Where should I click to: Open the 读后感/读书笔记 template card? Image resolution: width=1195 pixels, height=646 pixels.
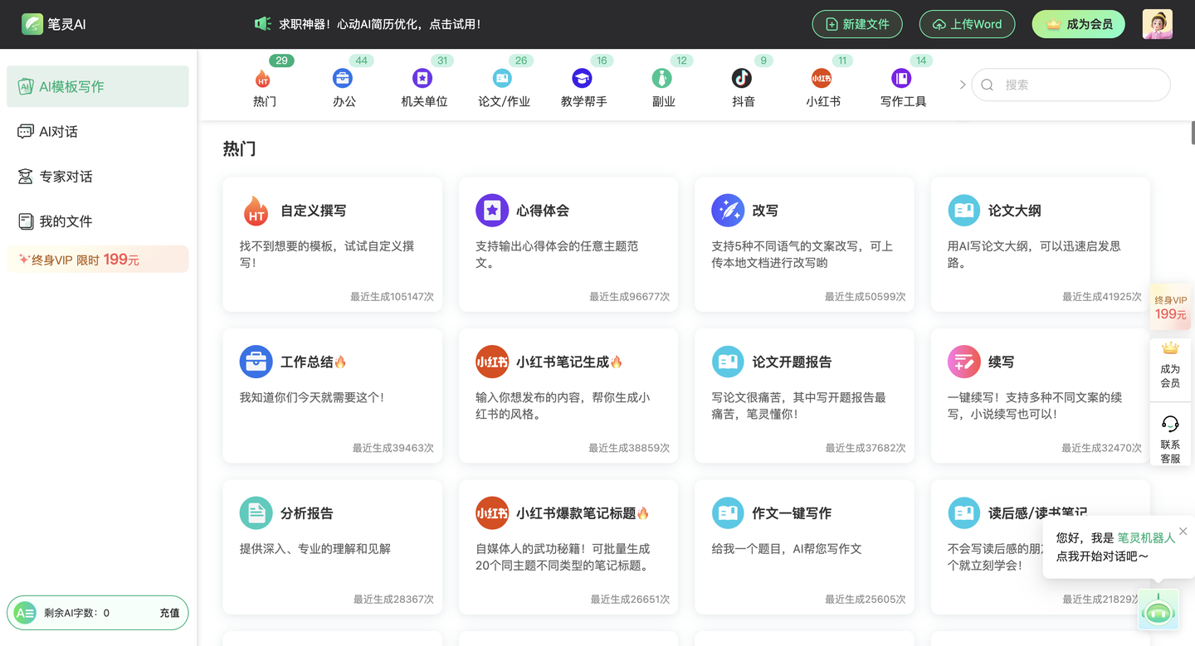1041,546
